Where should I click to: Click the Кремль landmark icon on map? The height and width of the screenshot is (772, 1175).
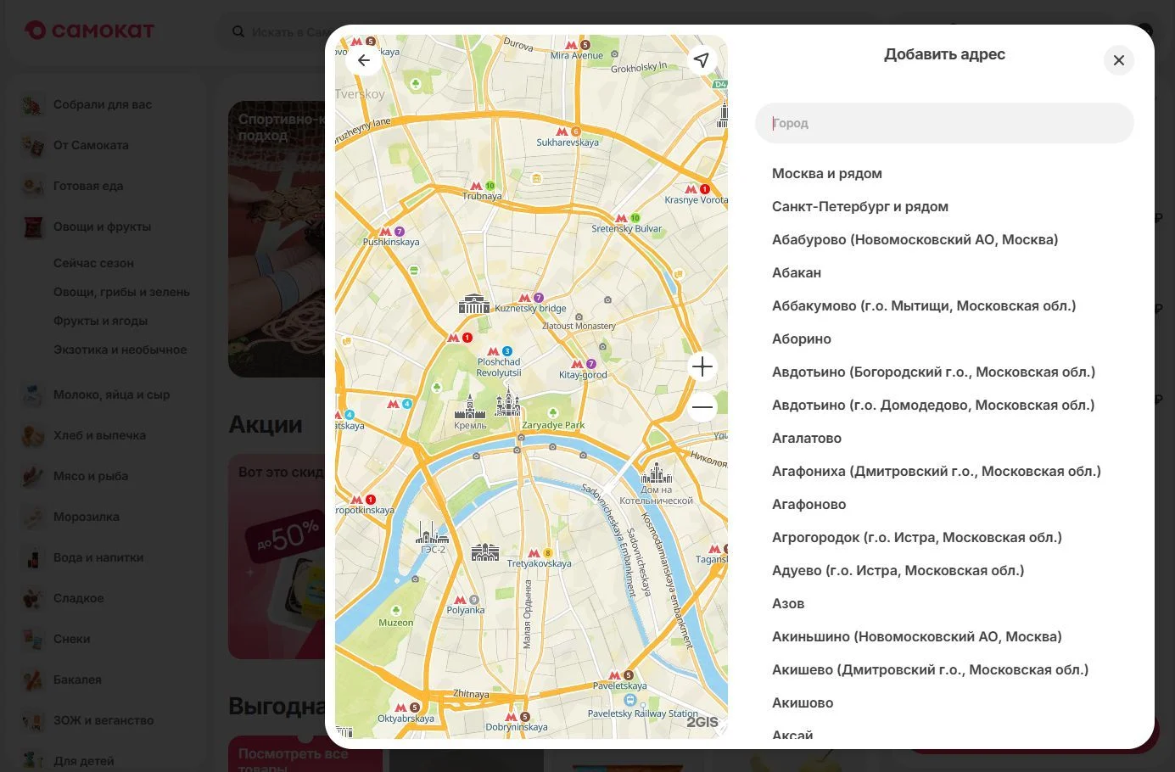[469, 407]
